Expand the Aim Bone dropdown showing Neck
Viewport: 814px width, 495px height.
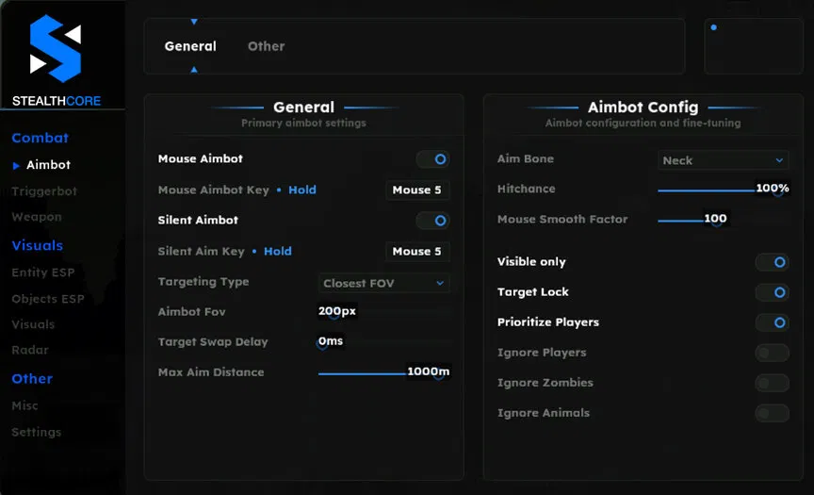tap(723, 160)
